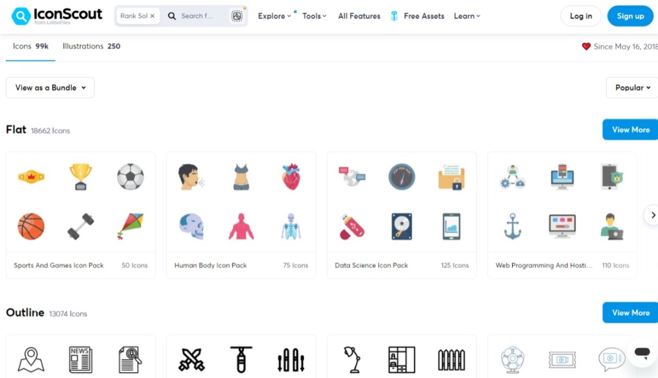Select the Icons 99k tab
This screenshot has width=658, height=378.
30,46
